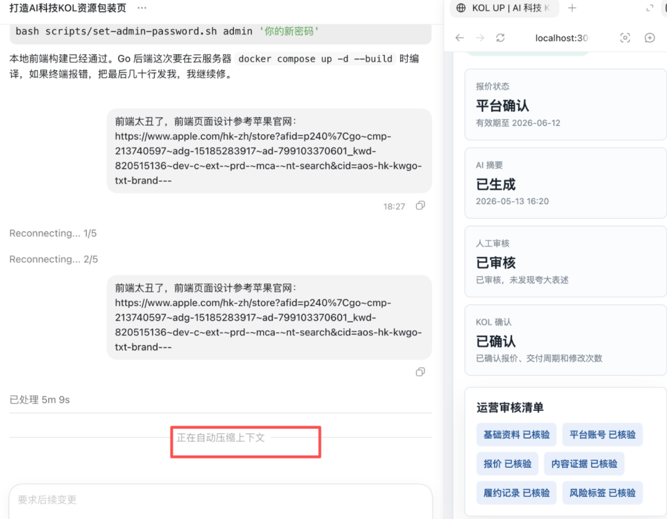Click the 报价 已核验 tag
Viewport: 667px width, 519px height.
click(508, 463)
